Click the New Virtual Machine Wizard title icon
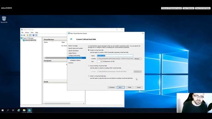The height and width of the screenshot is (119, 212). point(69,33)
